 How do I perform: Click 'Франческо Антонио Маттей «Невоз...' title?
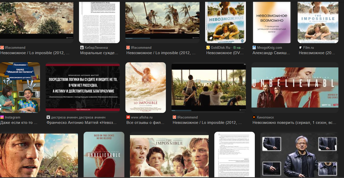(x=82, y=123)
